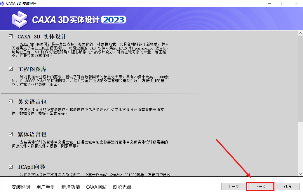Uncheck the CAXA 3D 实体设计 component

pos(11,36)
